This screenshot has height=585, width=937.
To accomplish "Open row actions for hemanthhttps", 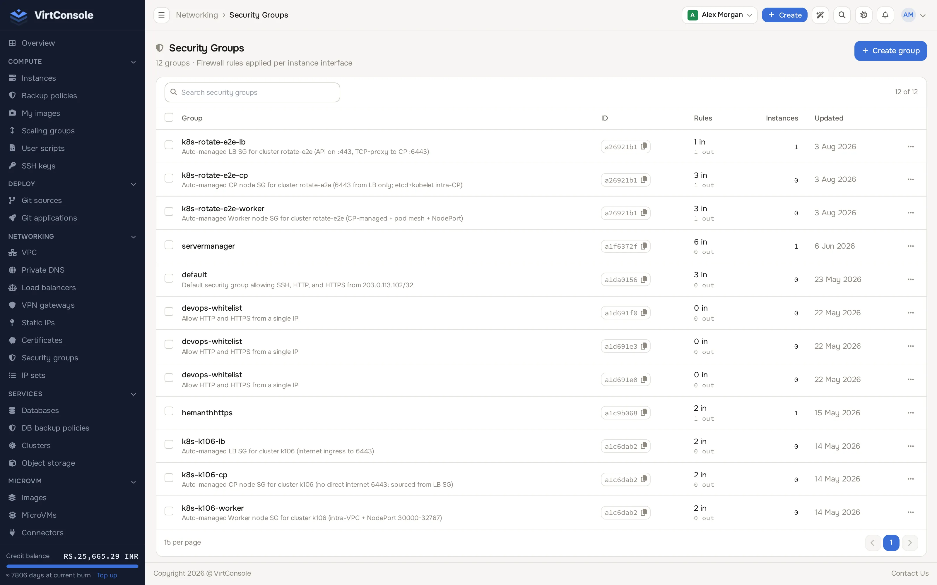I will (911, 413).
